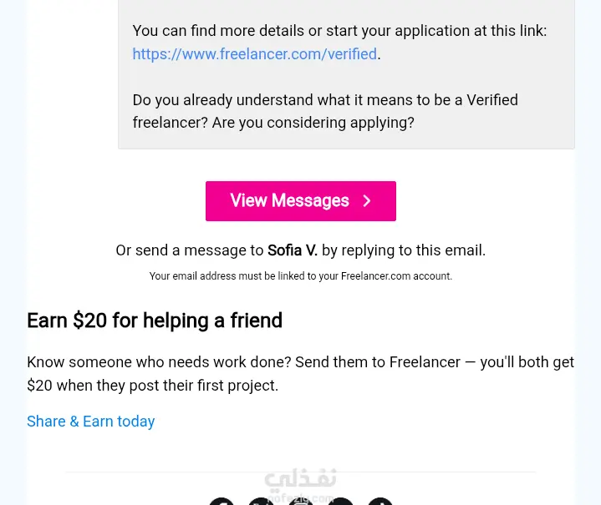601x505 pixels.
Task: Open the Facebook icon in the footer
Action: (222, 502)
